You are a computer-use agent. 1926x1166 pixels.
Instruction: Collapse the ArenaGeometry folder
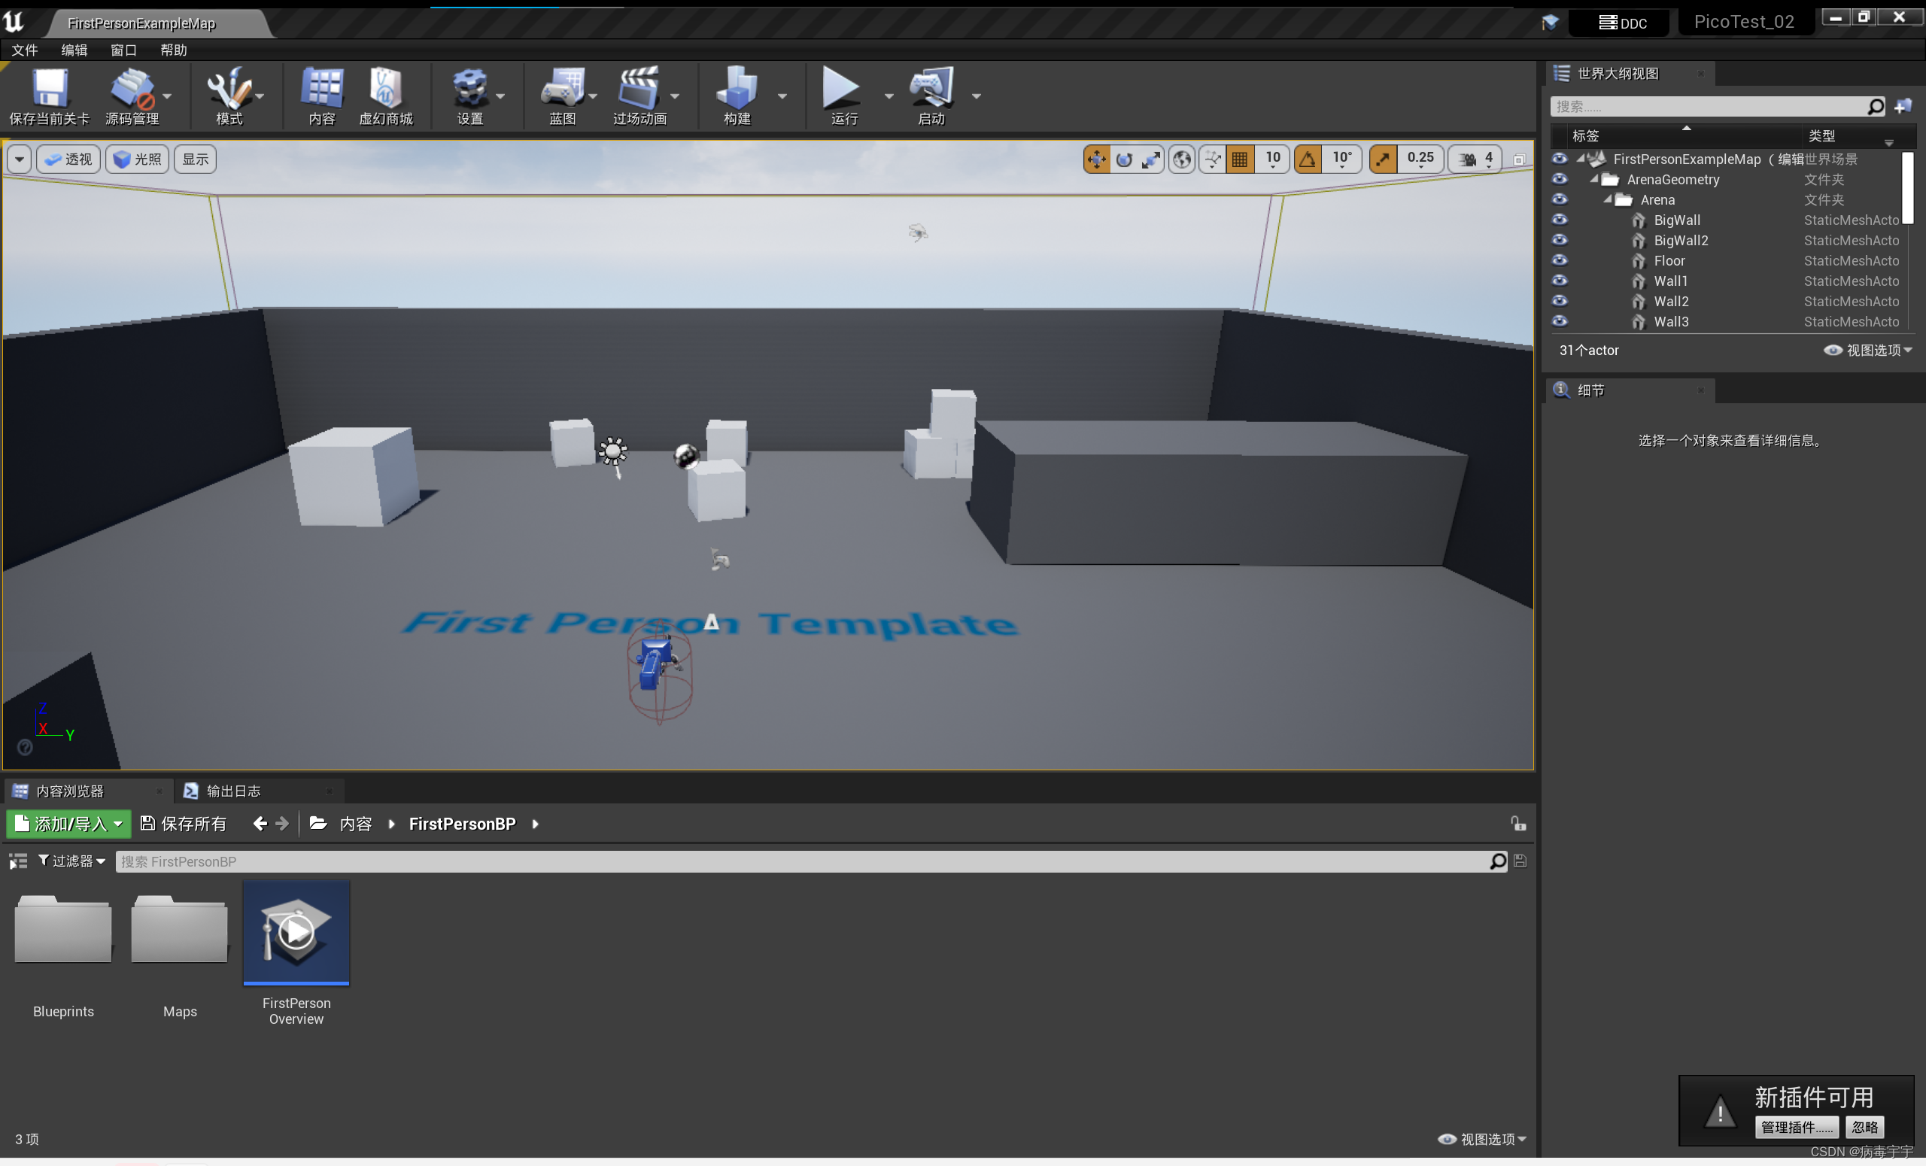[x=1594, y=179]
